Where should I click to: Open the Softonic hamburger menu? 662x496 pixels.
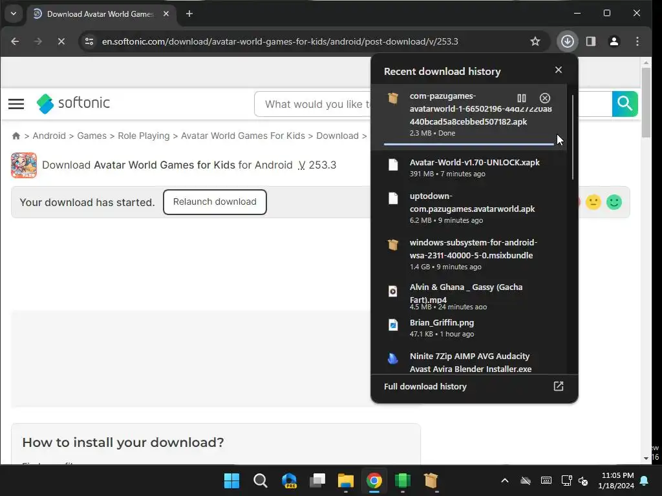coord(16,104)
